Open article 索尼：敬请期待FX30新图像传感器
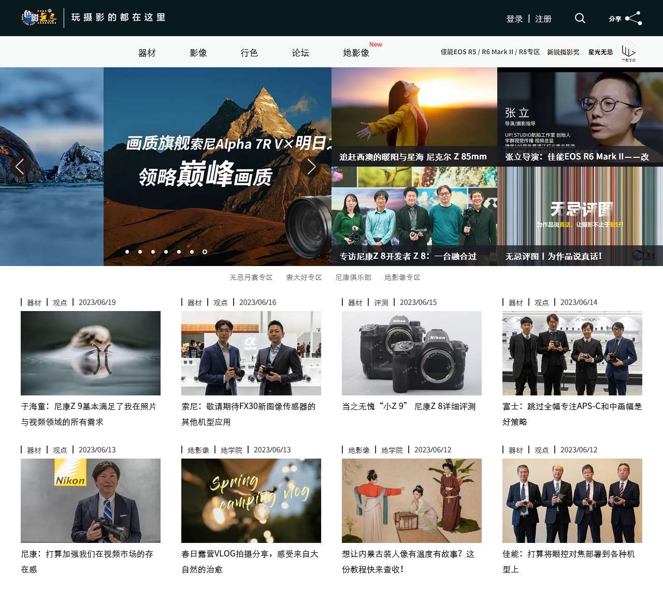The width and height of the screenshot is (663, 604). coord(249,414)
